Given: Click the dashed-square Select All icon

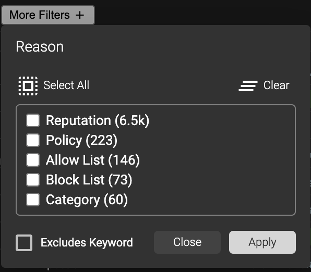Looking at the screenshot, I should pyautogui.click(x=28, y=86).
